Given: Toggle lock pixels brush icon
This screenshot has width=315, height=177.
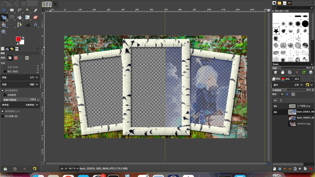Looking at the screenshot, I should point(282,94).
